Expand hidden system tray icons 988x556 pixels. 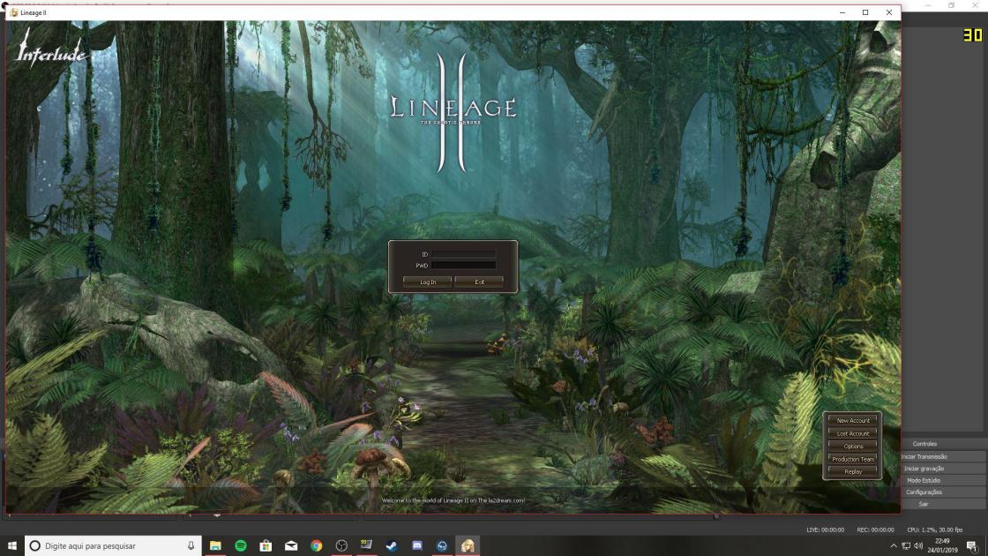(x=894, y=546)
